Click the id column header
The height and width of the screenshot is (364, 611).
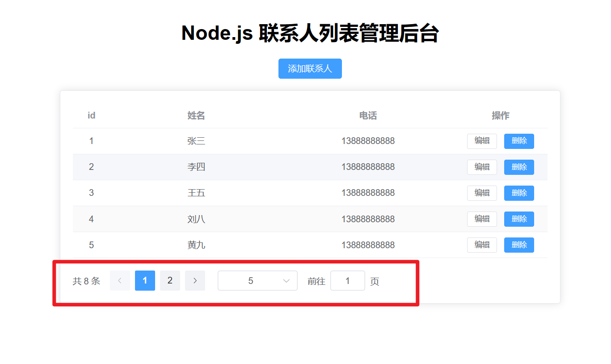(x=91, y=115)
